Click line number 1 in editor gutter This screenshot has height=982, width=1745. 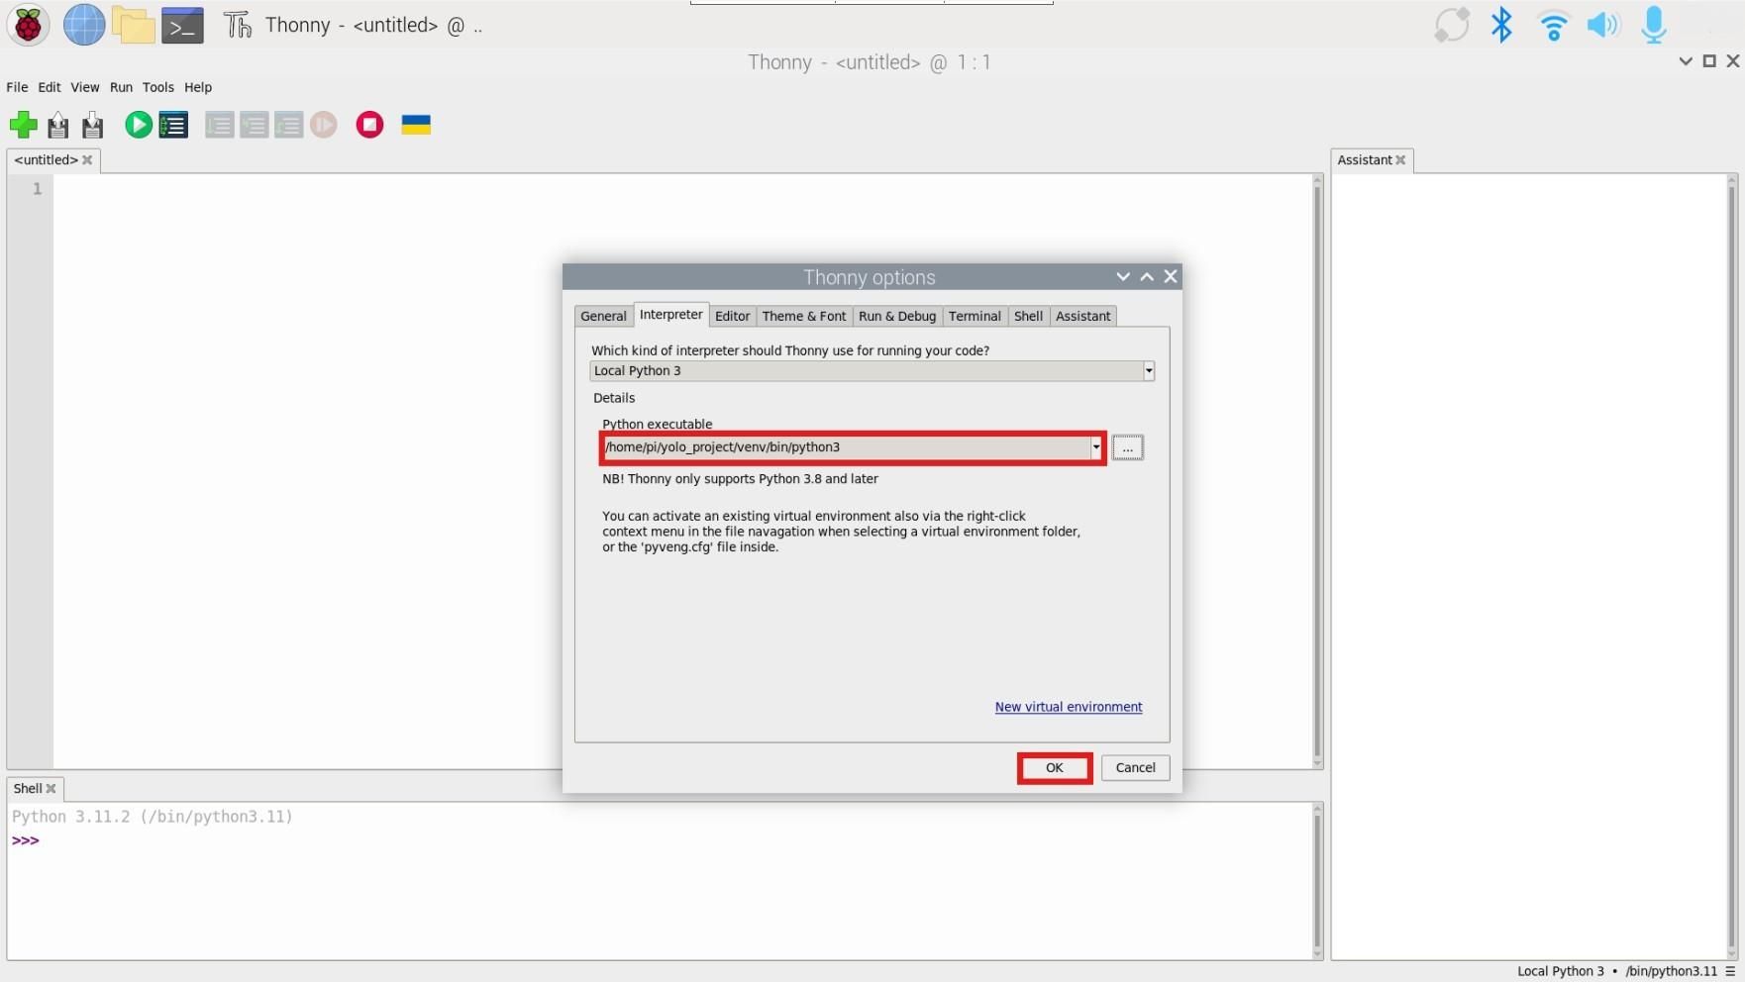pyautogui.click(x=37, y=188)
